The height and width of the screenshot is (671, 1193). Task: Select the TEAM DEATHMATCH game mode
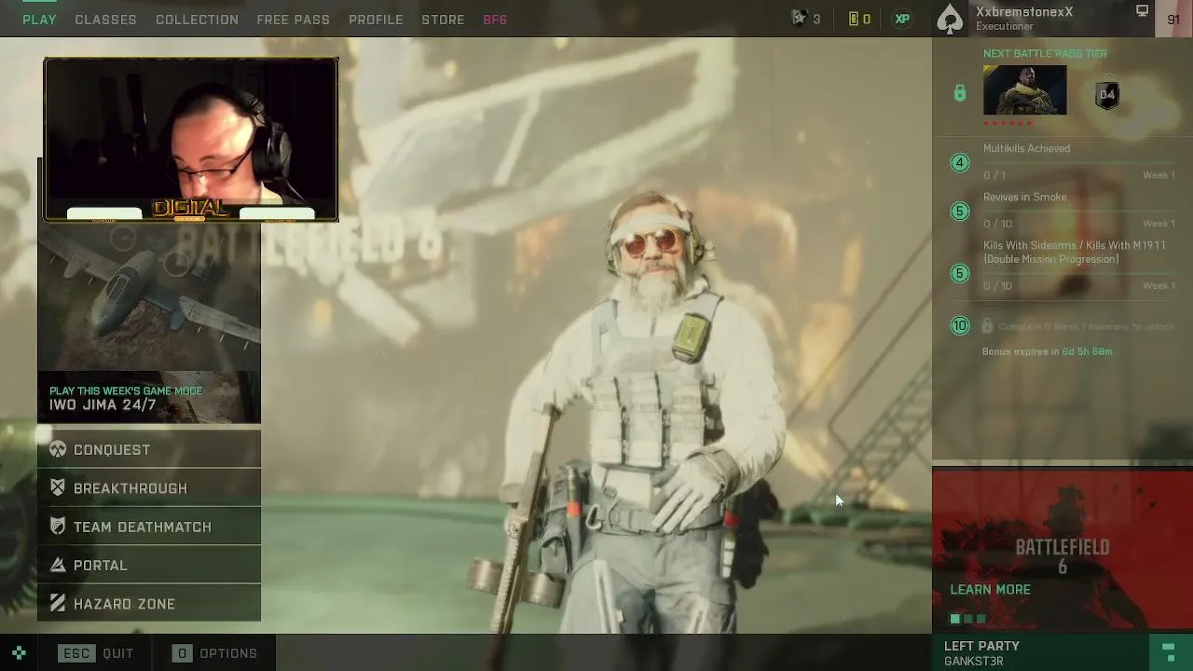pyautogui.click(x=149, y=527)
